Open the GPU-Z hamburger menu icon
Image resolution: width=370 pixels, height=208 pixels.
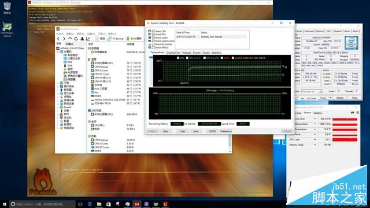(x=357, y=113)
